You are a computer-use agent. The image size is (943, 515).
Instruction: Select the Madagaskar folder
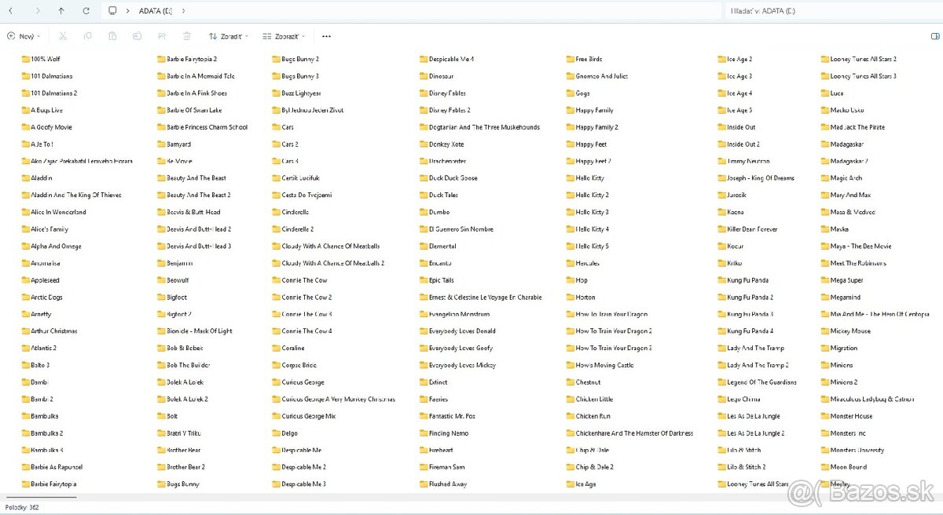(x=846, y=144)
